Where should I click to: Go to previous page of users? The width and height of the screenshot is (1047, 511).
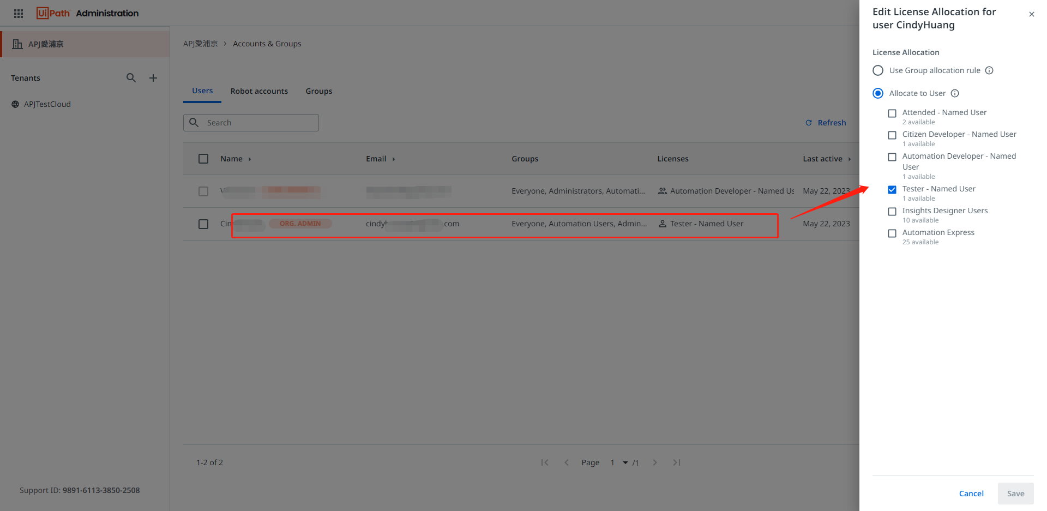click(566, 462)
